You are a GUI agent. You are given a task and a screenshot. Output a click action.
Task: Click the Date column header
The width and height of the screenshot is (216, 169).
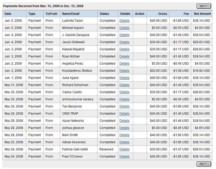click(x=8, y=14)
